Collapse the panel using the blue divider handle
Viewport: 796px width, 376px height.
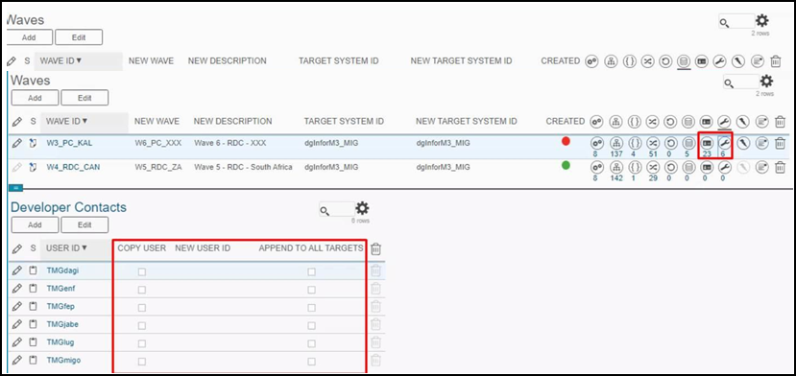[x=15, y=187]
